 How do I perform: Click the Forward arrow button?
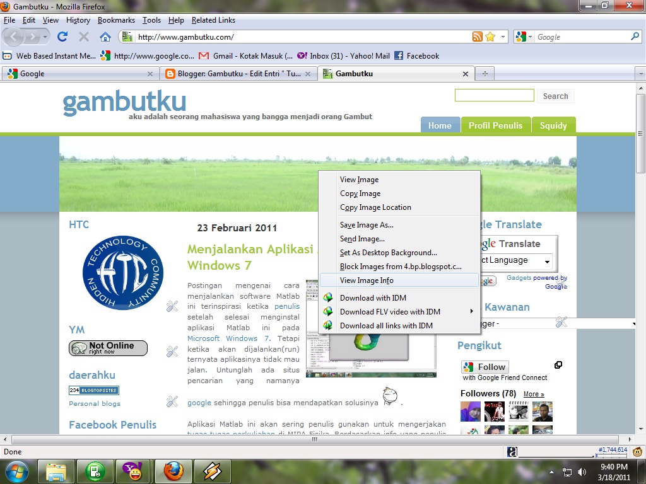(32, 37)
